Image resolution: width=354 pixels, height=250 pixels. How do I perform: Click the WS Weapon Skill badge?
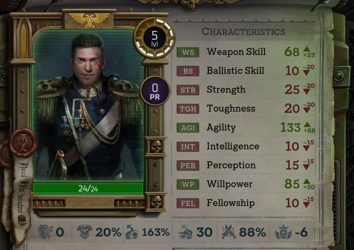(x=188, y=52)
